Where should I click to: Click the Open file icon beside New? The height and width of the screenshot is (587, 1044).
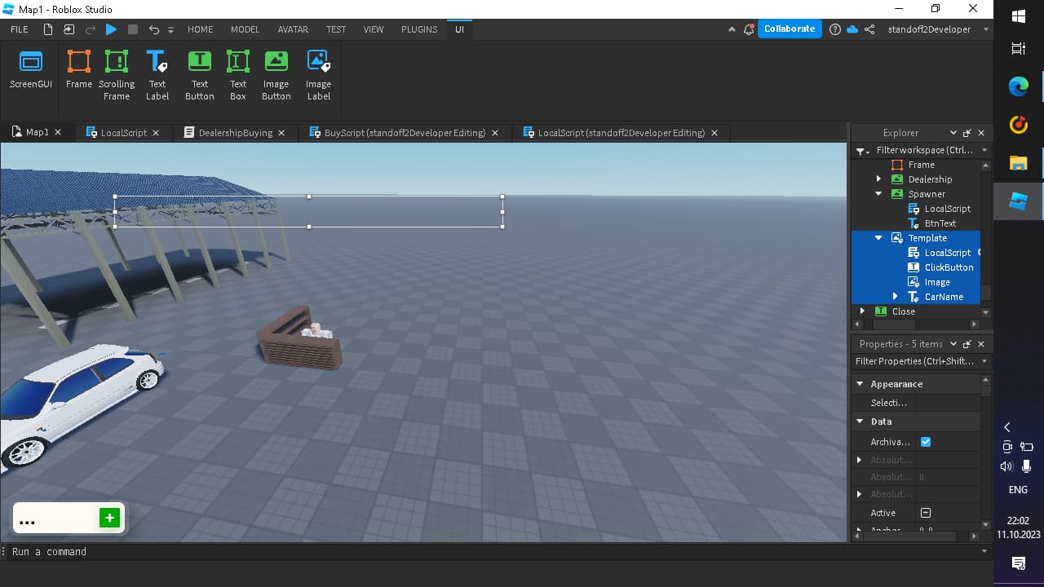coord(69,29)
